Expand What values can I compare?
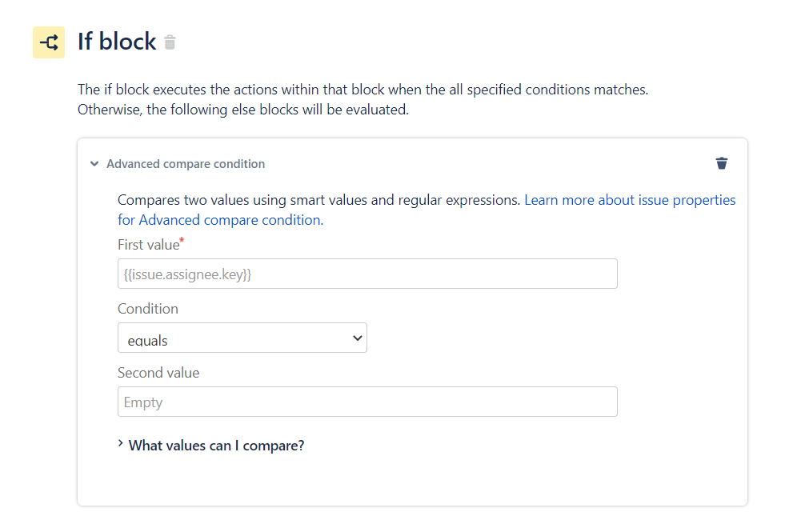Image resolution: width=797 pixels, height=528 pixels. pos(216,446)
